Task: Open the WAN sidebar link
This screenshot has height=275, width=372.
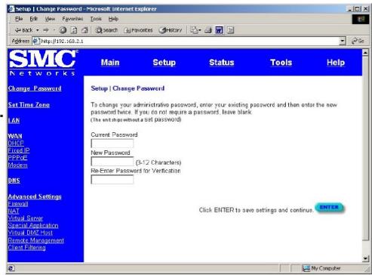Action: click(x=15, y=136)
